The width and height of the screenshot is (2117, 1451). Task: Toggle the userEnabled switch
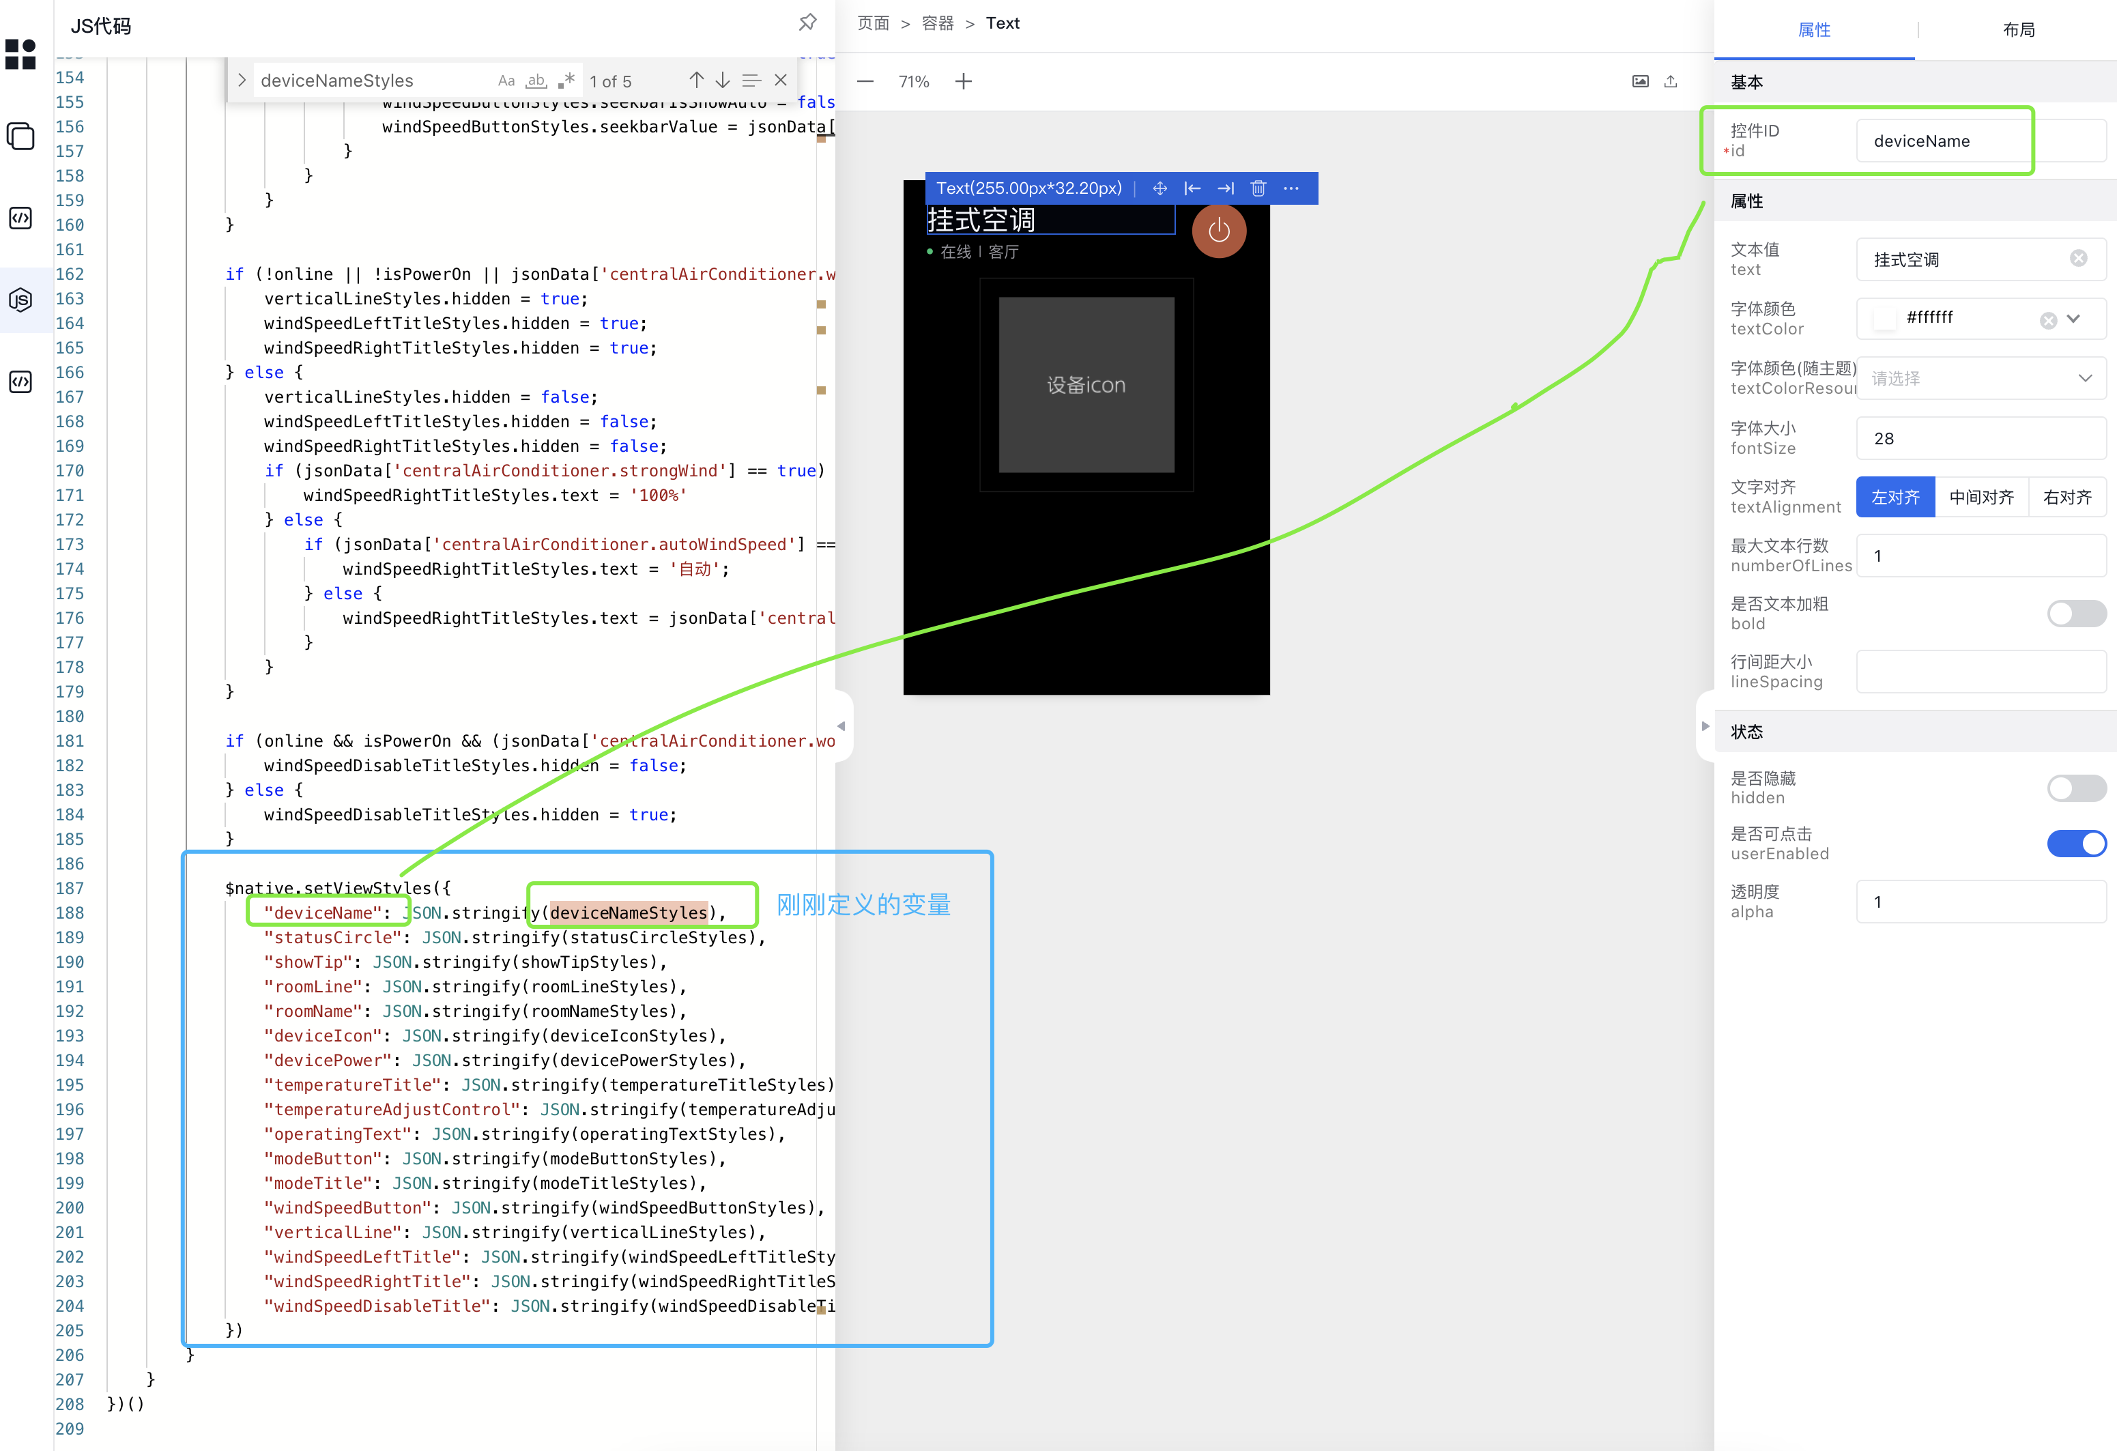tap(2076, 844)
